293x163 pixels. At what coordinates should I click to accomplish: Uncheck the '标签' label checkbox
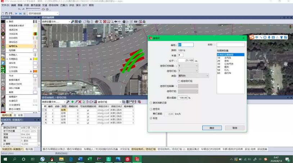[x=151, y=118]
